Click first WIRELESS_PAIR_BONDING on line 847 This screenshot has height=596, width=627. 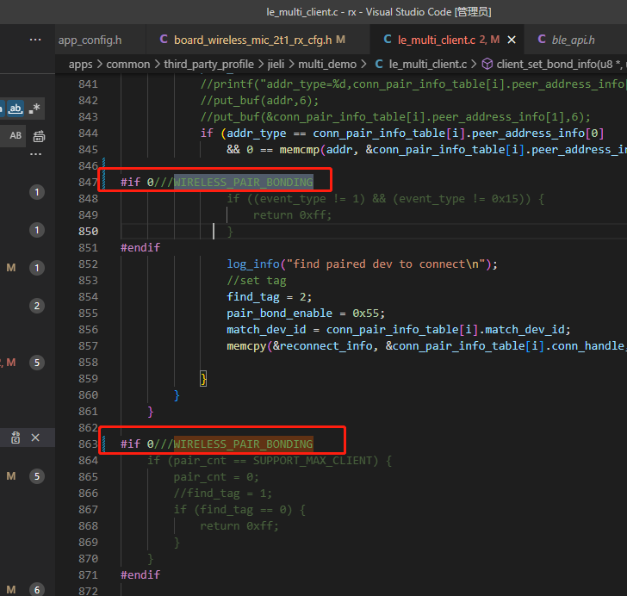pyautogui.click(x=243, y=183)
